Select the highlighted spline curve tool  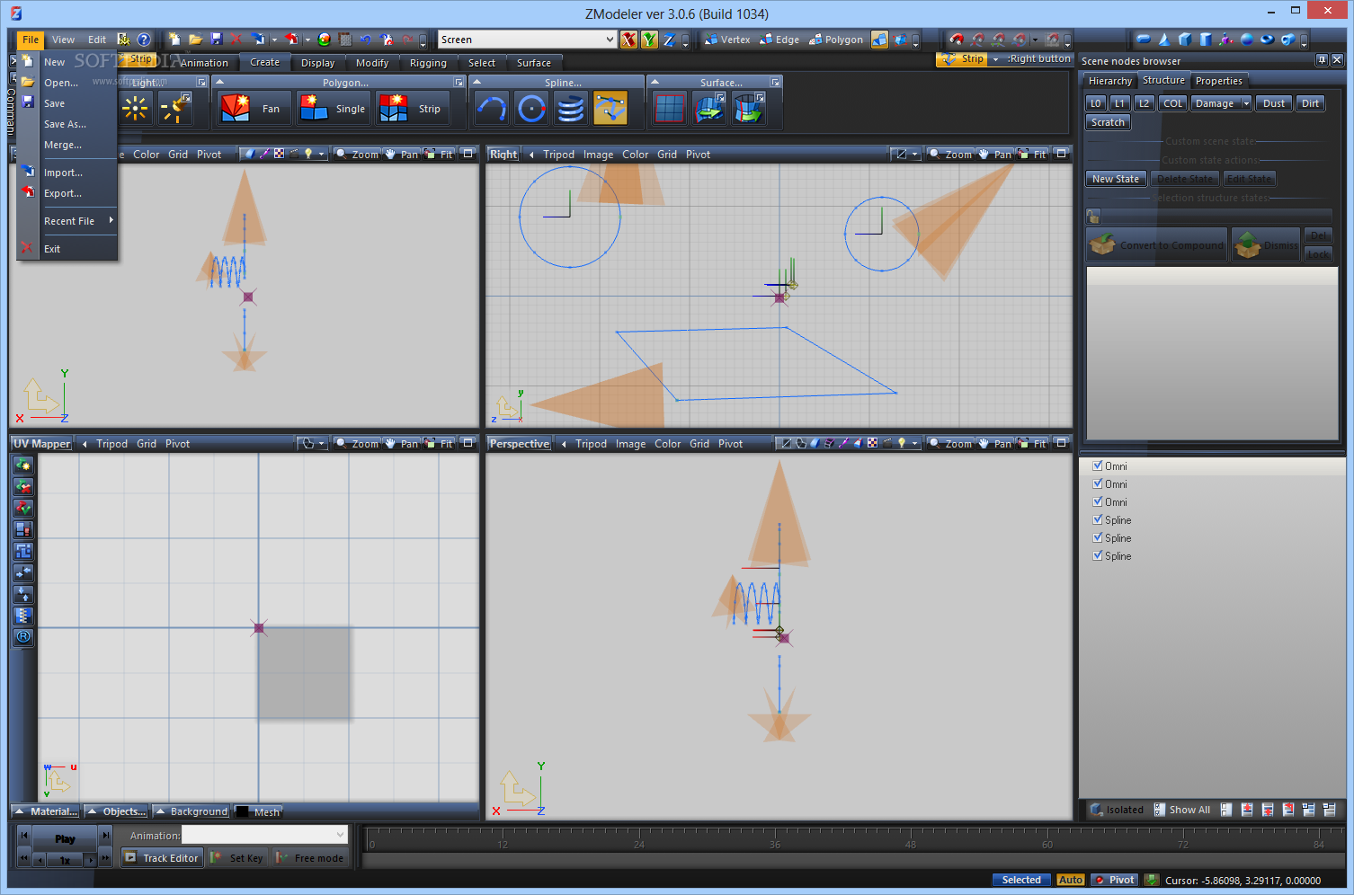pyautogui.click(x=610, y=109)
